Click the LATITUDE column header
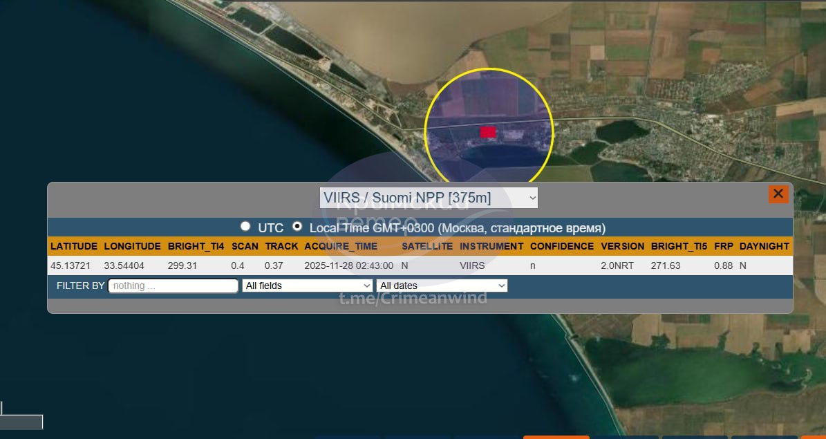The width and height of the screenshot is (826, 439). (x=74, y=246)
